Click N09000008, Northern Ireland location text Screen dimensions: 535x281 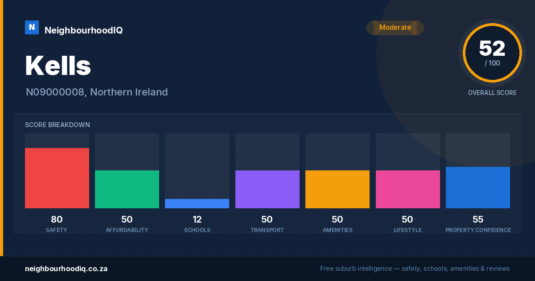tap(97, 92)
